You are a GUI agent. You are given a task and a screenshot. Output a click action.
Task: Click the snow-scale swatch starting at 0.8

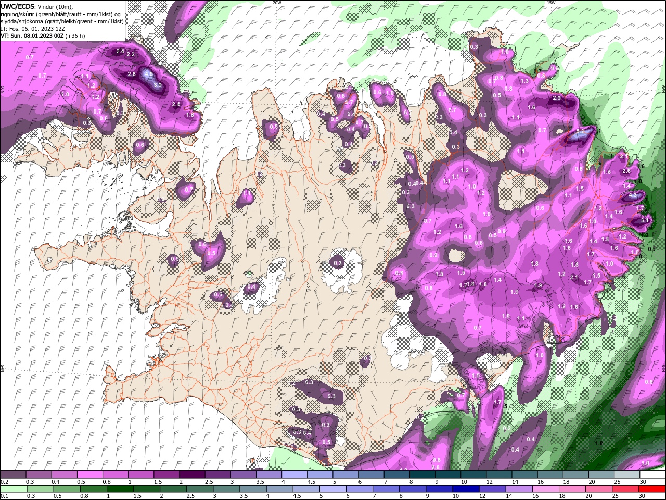(x=116, y=474)
